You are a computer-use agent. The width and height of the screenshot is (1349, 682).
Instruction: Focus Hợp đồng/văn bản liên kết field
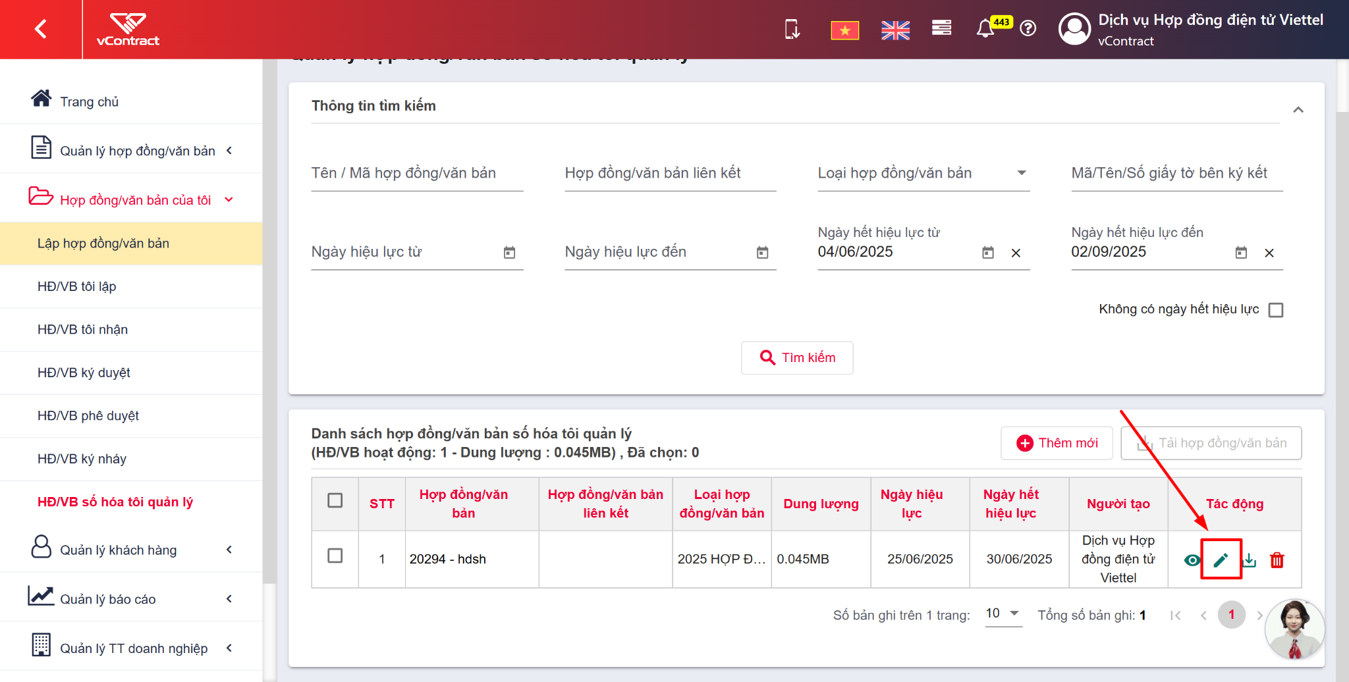[x=671, y=173]
